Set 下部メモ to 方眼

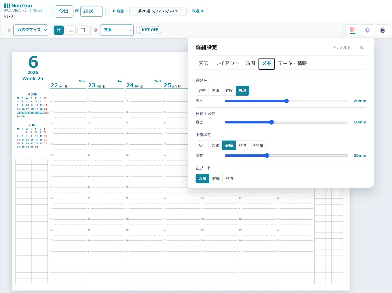[x=215, y=145]
